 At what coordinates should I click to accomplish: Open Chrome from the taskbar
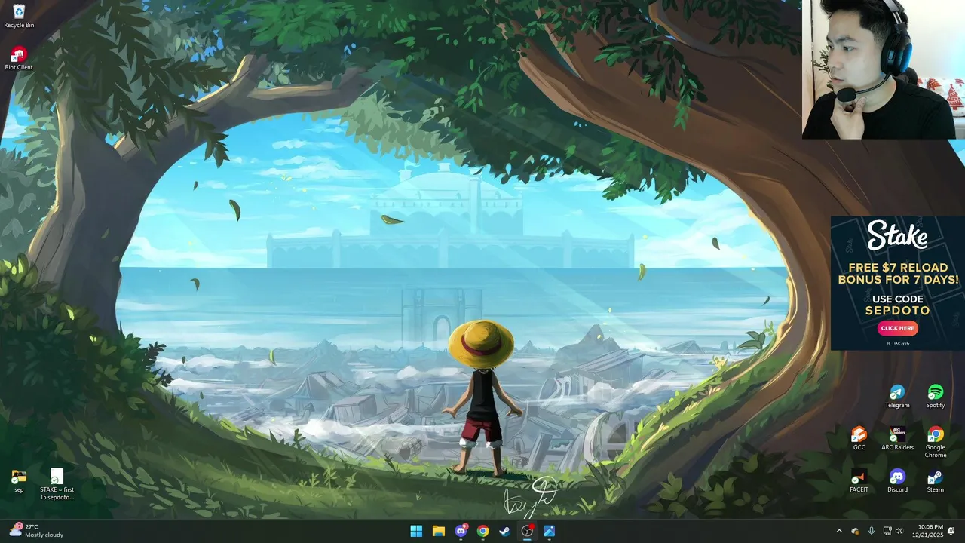point(482,531)
